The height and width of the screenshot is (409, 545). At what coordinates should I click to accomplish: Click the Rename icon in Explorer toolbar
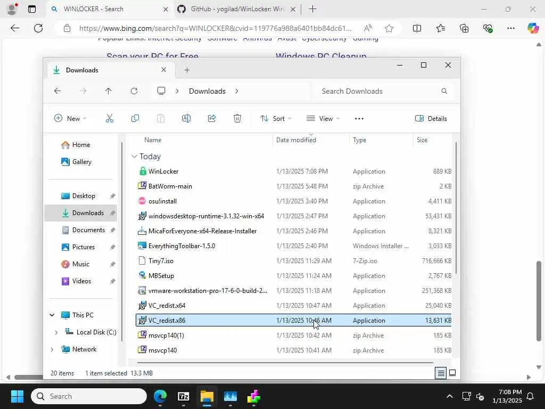coord(186,119)
